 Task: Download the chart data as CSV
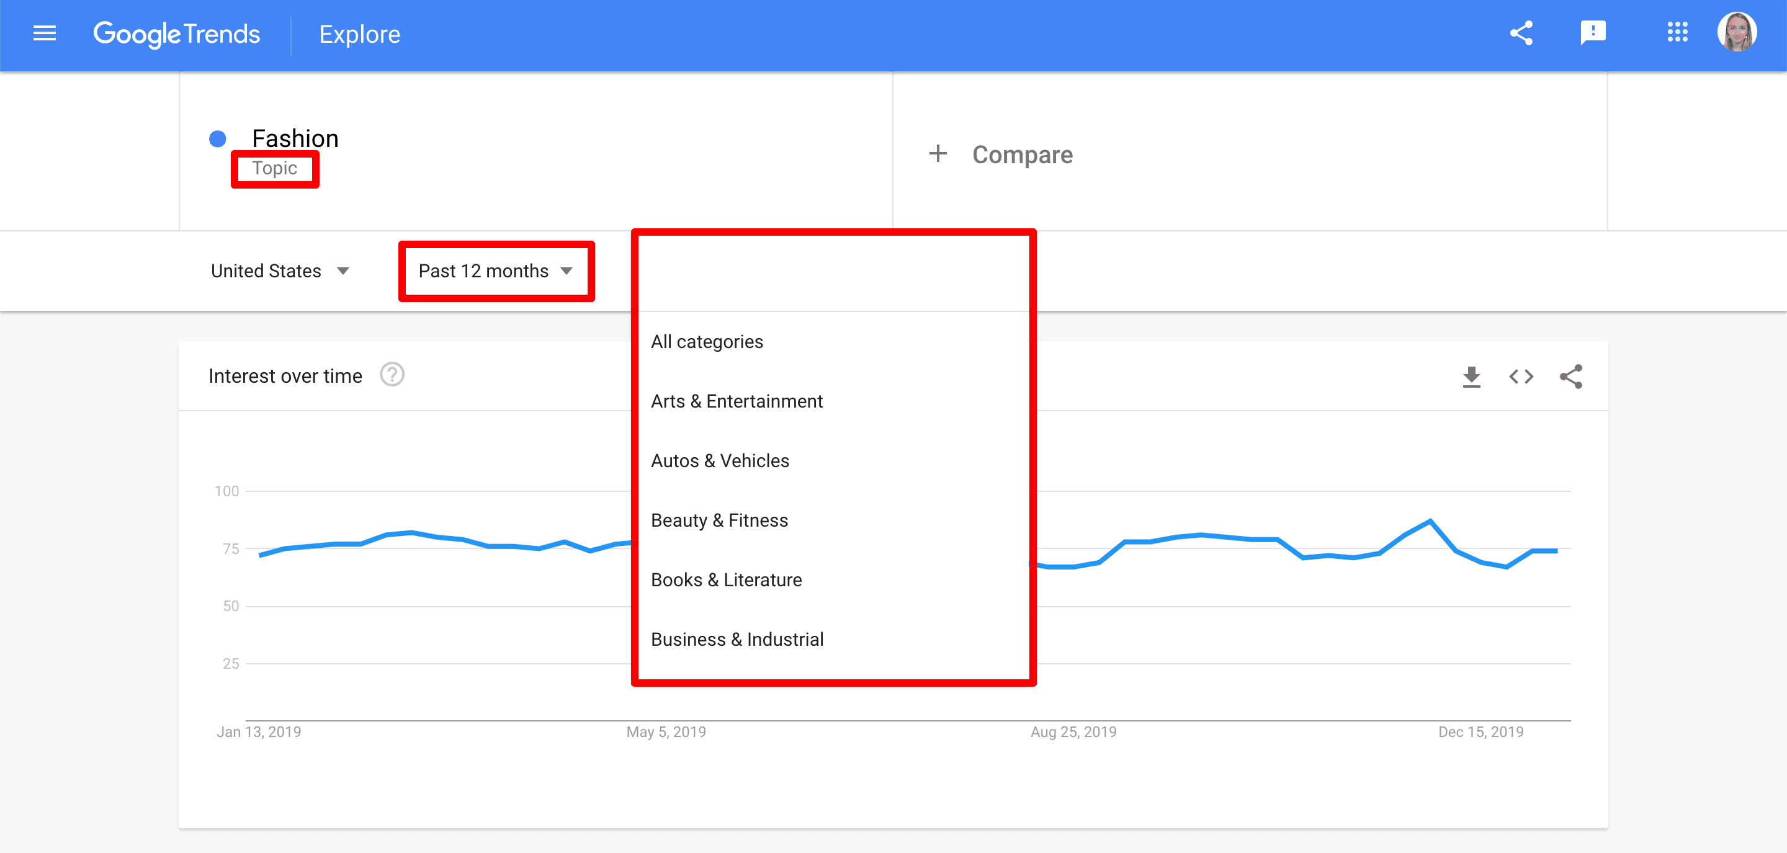click(x=1471, y=377)
